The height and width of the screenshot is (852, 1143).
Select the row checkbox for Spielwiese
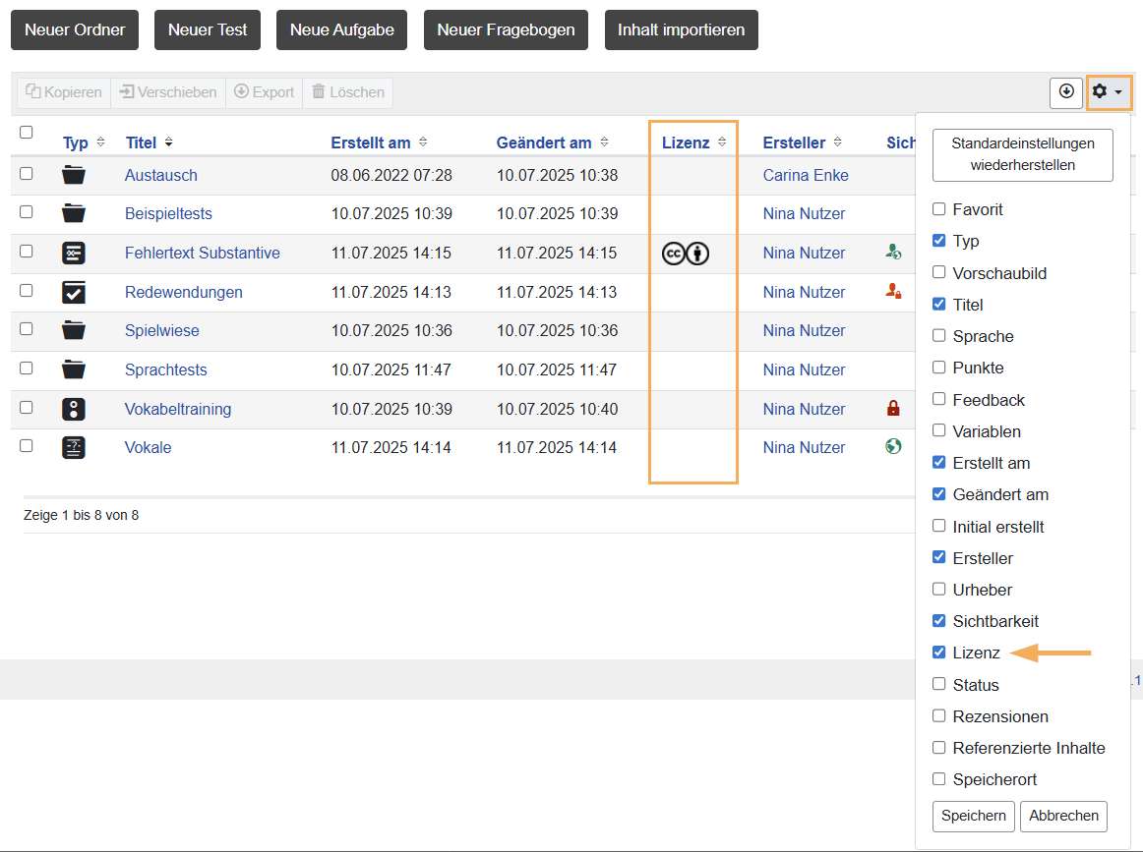[27, 329]
